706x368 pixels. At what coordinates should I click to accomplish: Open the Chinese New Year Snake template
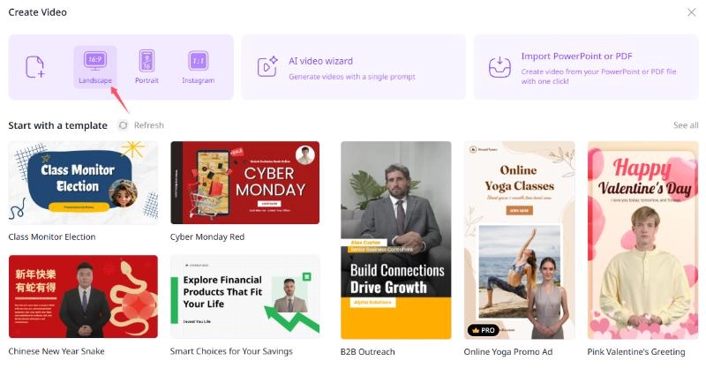[x=83, y=297]
